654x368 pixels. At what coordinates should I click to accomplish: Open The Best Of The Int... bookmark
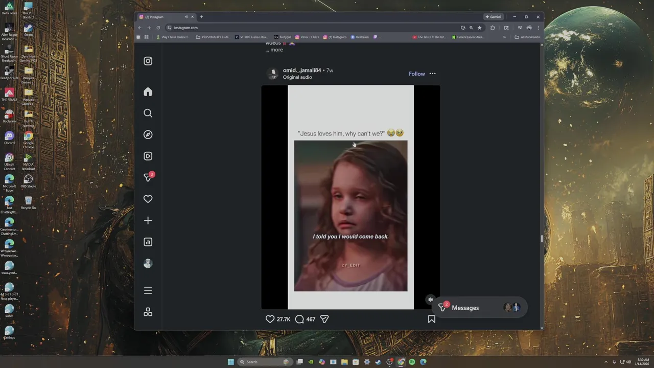[x=429, y=37]
